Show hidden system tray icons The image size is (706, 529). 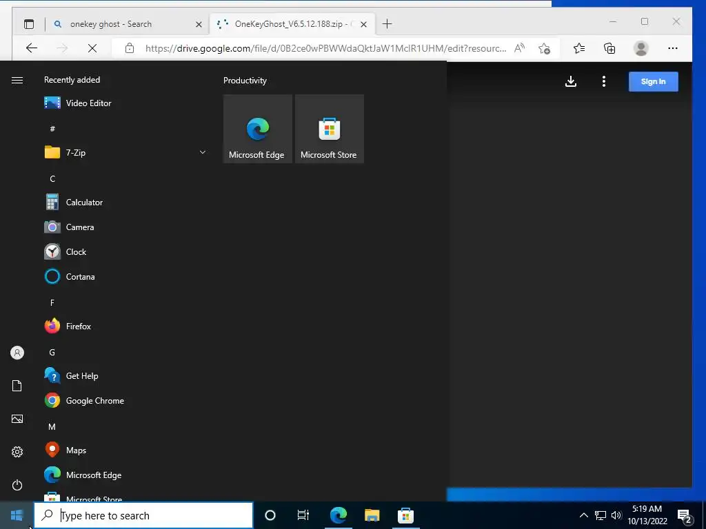pyautogui.click(x=583, y=515)
